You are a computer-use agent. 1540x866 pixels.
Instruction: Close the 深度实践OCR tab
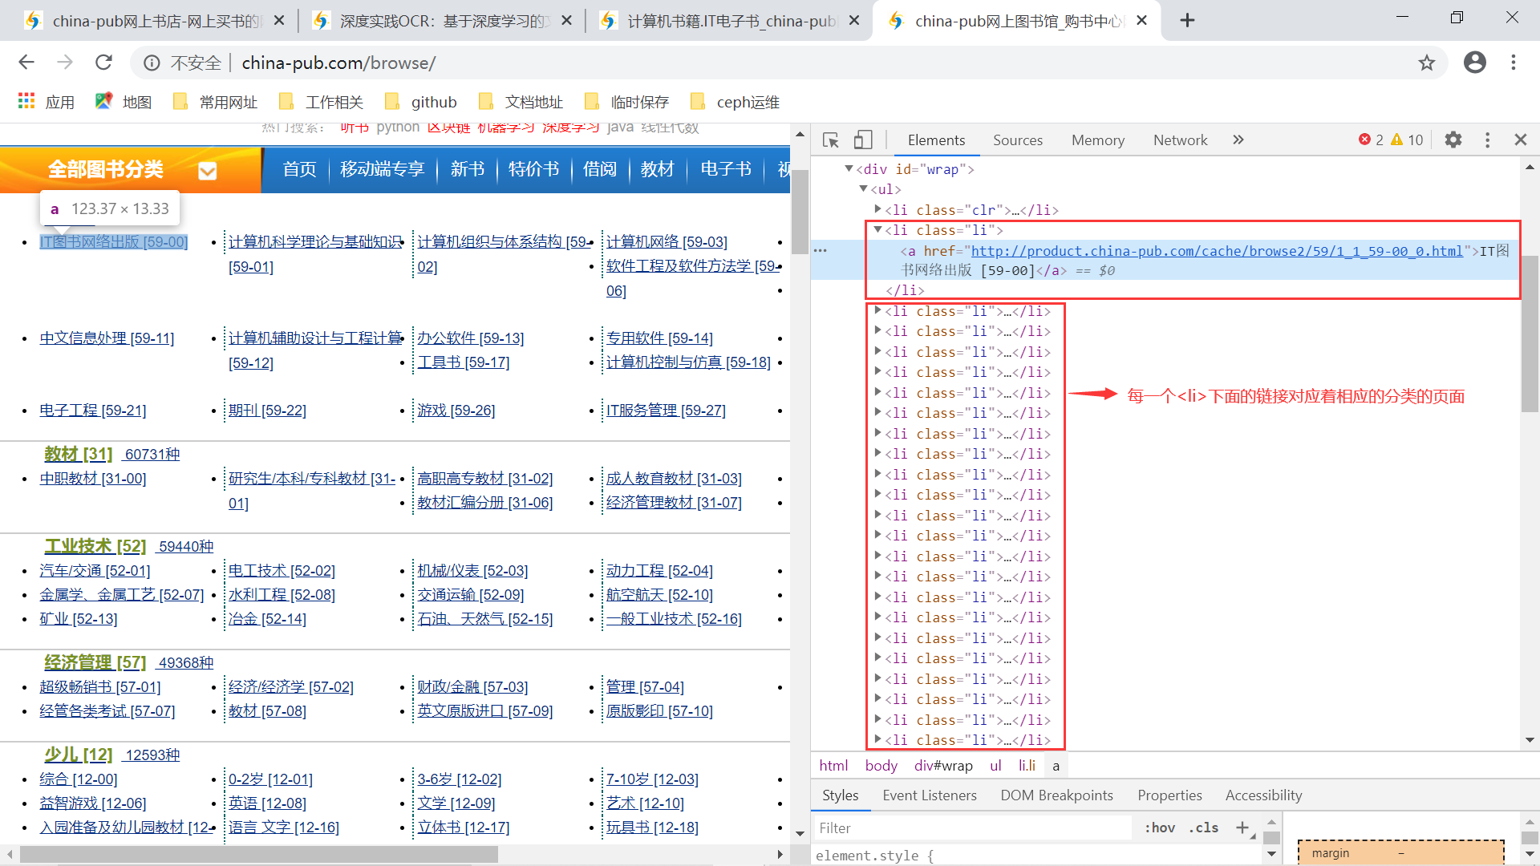tap(566, 21)
